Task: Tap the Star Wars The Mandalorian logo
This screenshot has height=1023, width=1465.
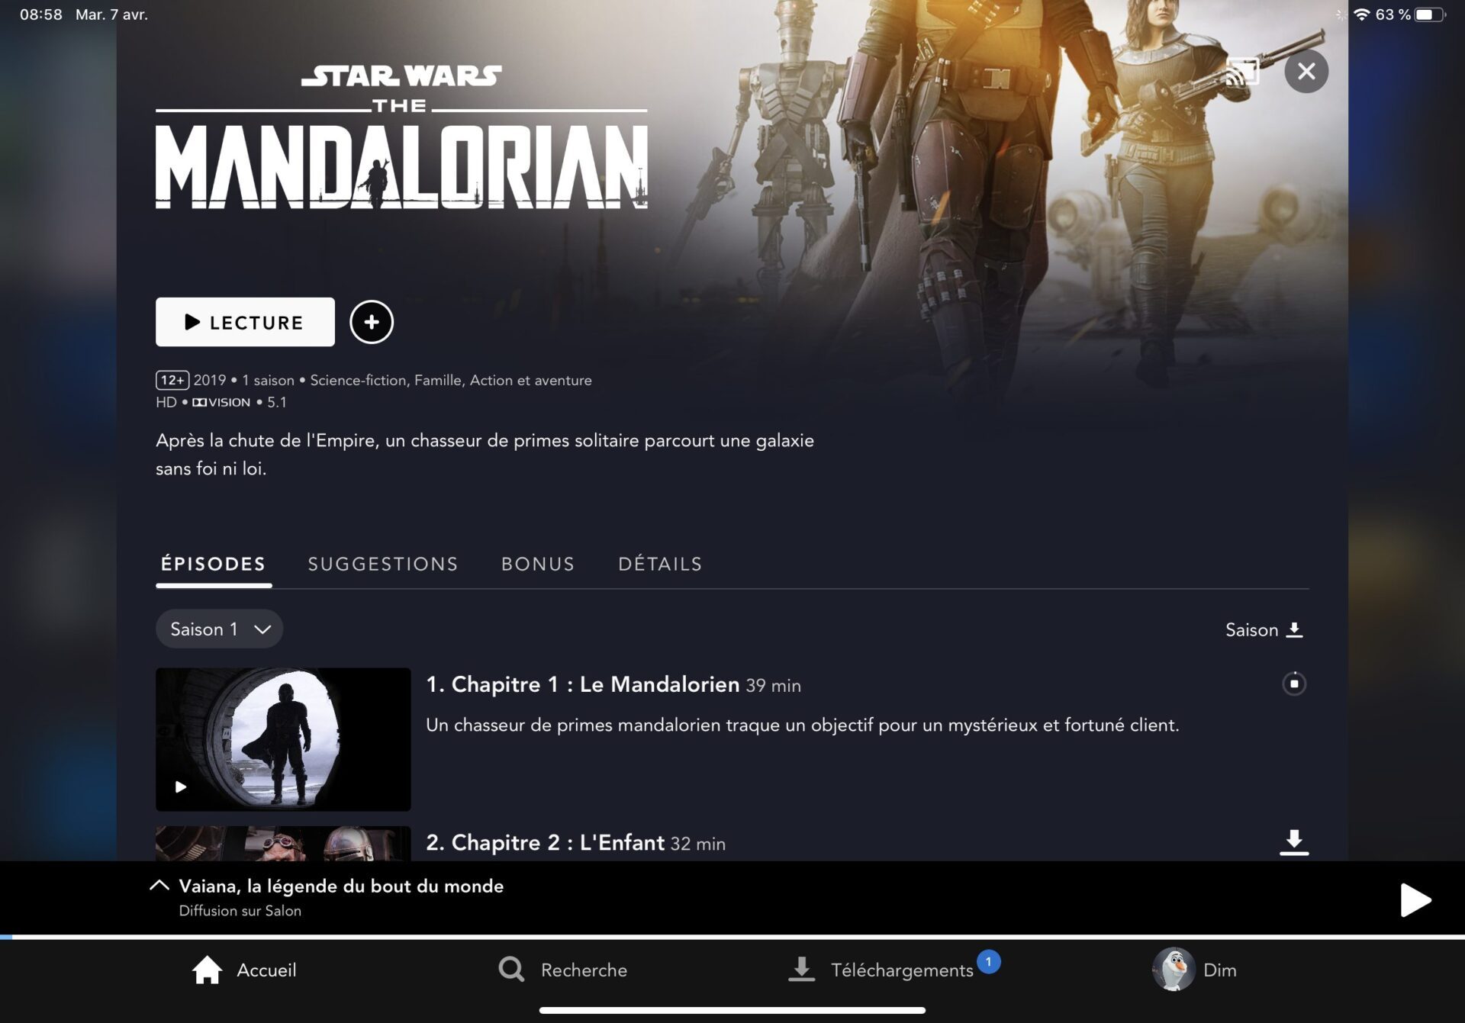Action: (401, 137)
